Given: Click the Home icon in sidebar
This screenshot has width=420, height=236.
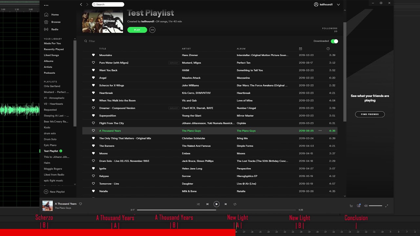Looking at the screenshot, I should pyautogui.click(x=46, y=15).
